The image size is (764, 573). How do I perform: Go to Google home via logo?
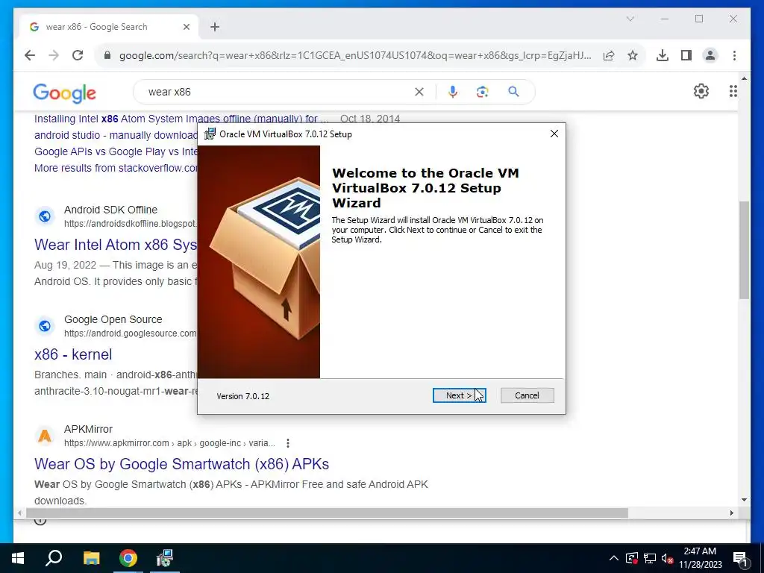click(x=64, y=93)
